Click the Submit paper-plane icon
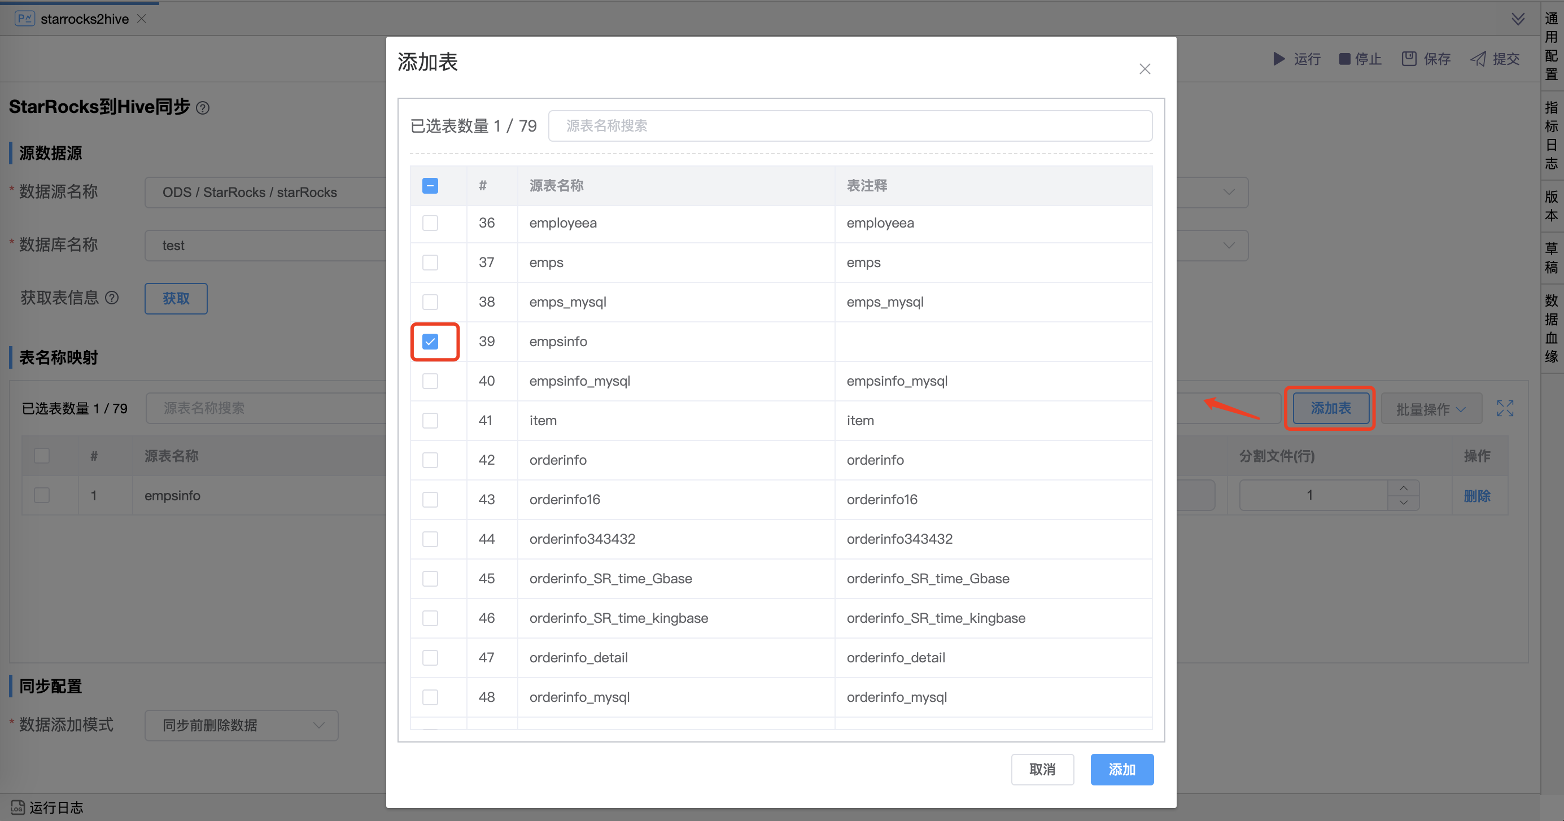This screenshot has width=1564, height=821. [x=1478, y=59]
